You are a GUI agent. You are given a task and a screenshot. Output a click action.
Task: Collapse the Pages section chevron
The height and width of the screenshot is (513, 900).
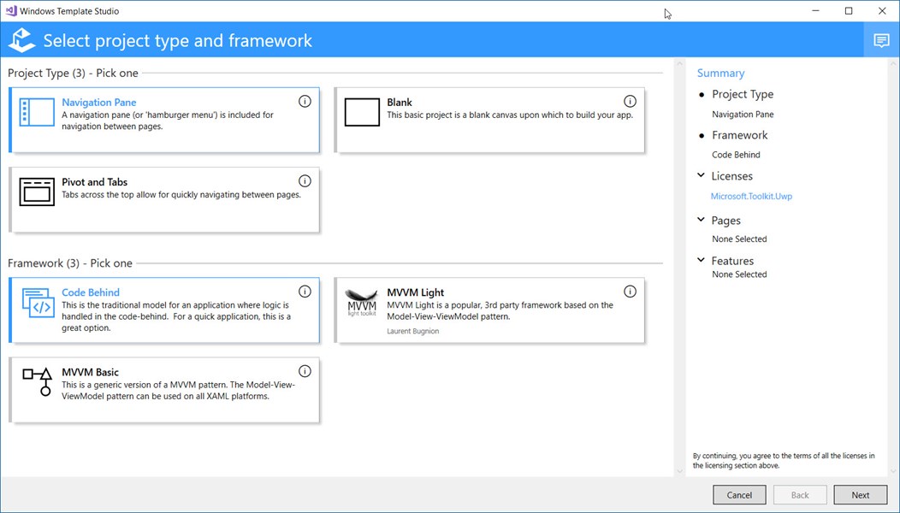pos(701,220)
